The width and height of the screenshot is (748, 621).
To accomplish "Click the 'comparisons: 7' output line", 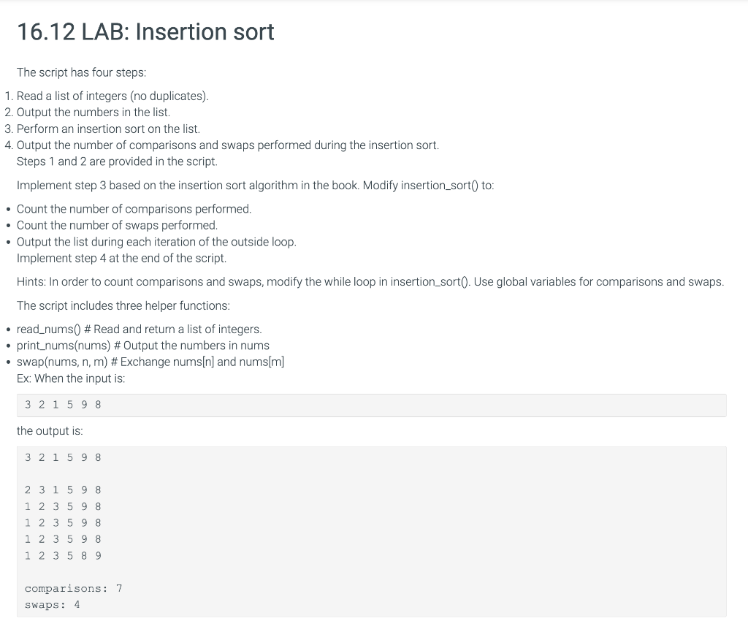I will [x=74, y=588].
